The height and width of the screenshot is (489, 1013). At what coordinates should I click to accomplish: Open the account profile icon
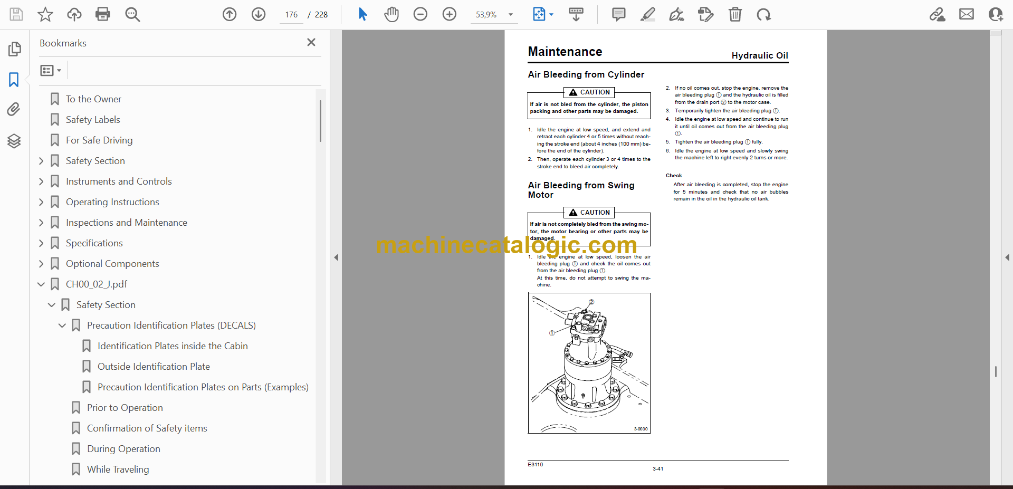click(x=996, y=14)
